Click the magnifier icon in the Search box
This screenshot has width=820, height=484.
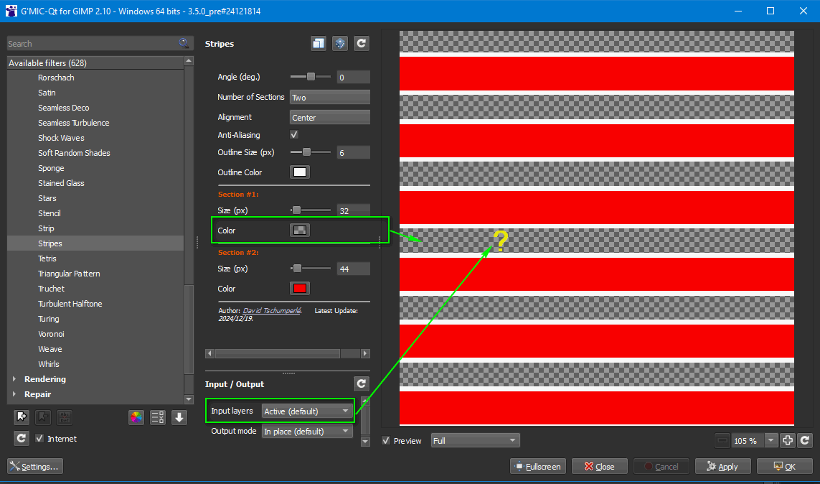point(184,43)
